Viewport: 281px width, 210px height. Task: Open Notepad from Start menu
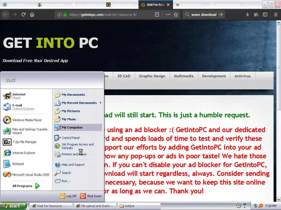click(x=26, y=164)
